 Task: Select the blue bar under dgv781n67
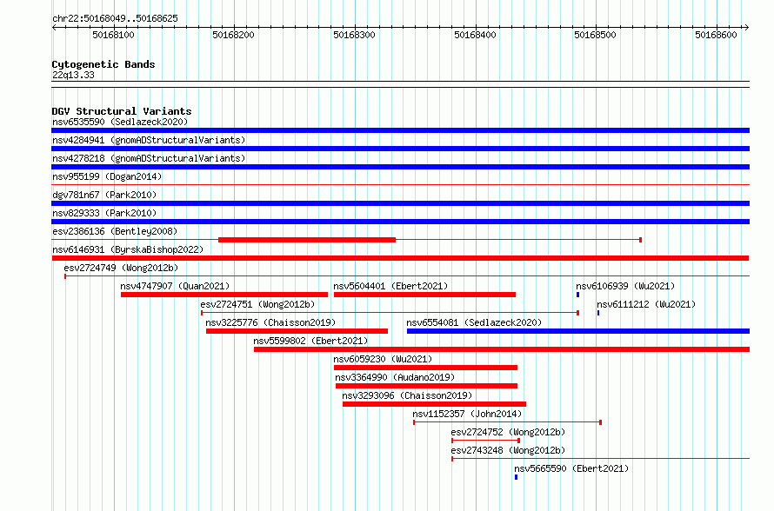coord(400,203)
